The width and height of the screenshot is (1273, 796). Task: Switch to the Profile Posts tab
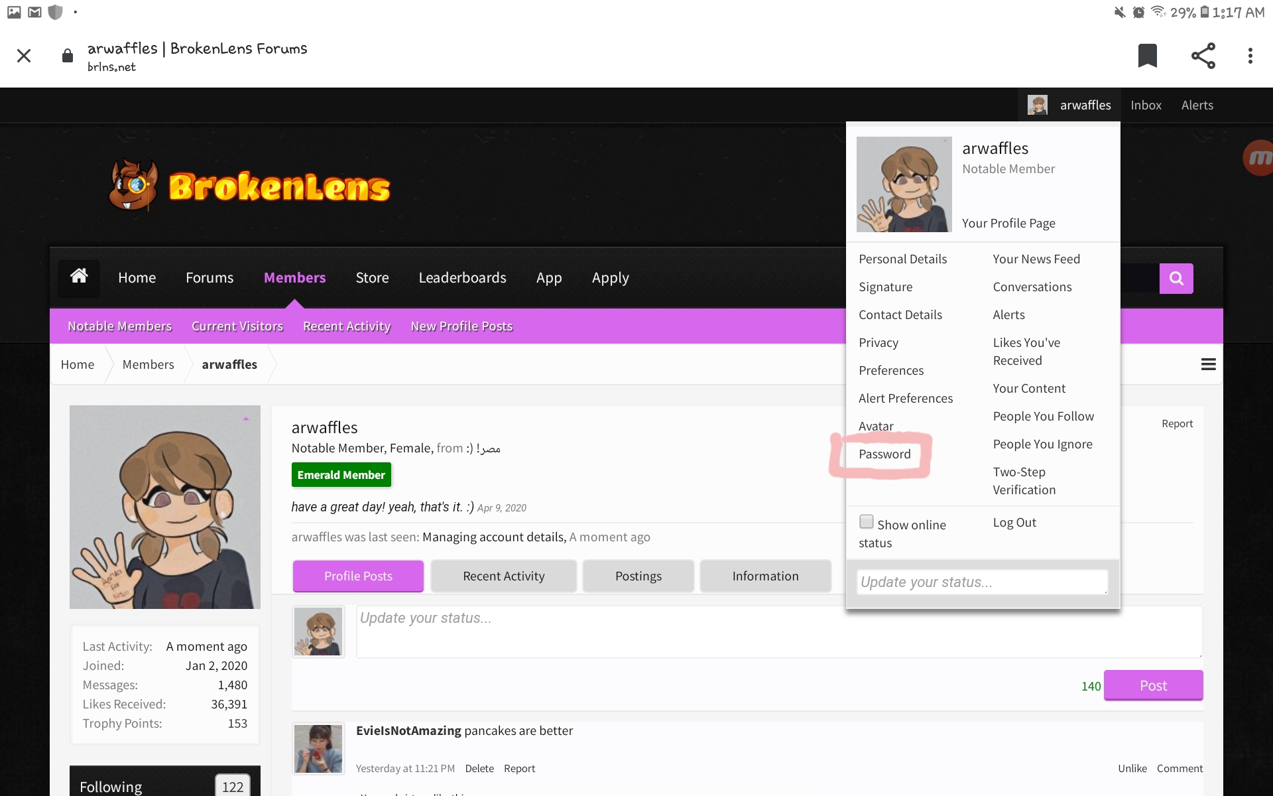[x=358, y=576]
